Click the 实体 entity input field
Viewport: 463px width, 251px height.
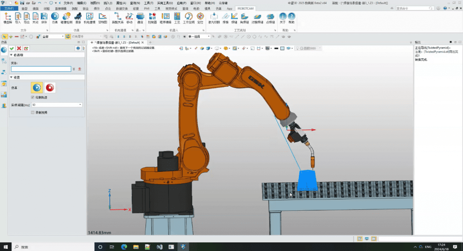[x=41, y=69]
